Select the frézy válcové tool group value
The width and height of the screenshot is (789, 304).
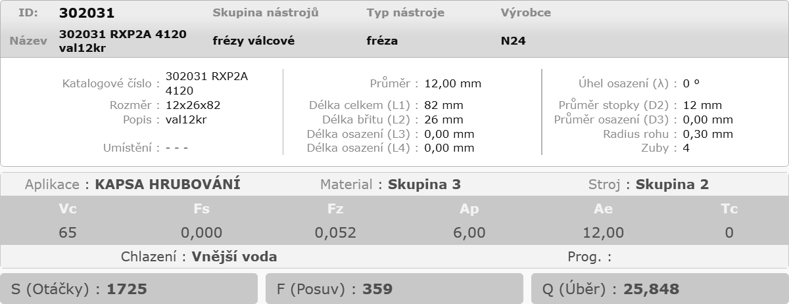(254, 41)
